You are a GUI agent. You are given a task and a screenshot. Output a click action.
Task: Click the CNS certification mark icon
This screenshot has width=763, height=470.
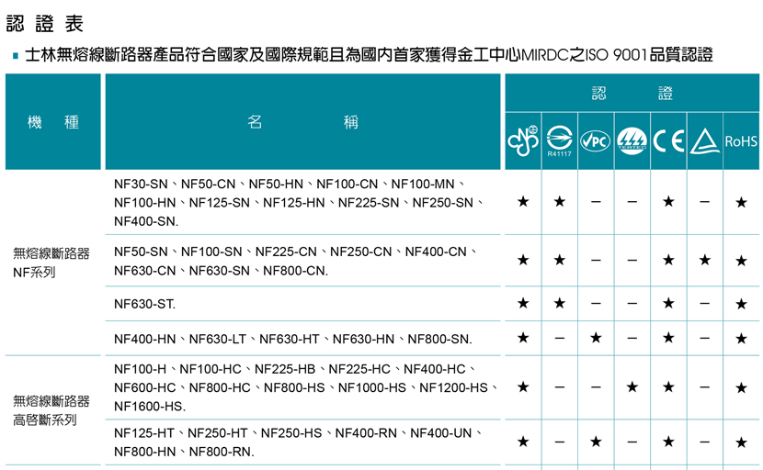(523, 141)
